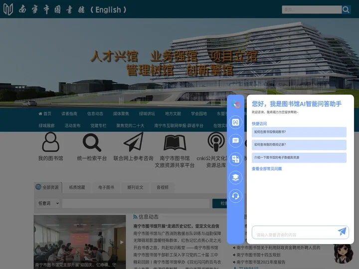Viewport: 359px width, 269px height.
Task: Open 媒体聚焦 navigation item
Action: [121, 114]
